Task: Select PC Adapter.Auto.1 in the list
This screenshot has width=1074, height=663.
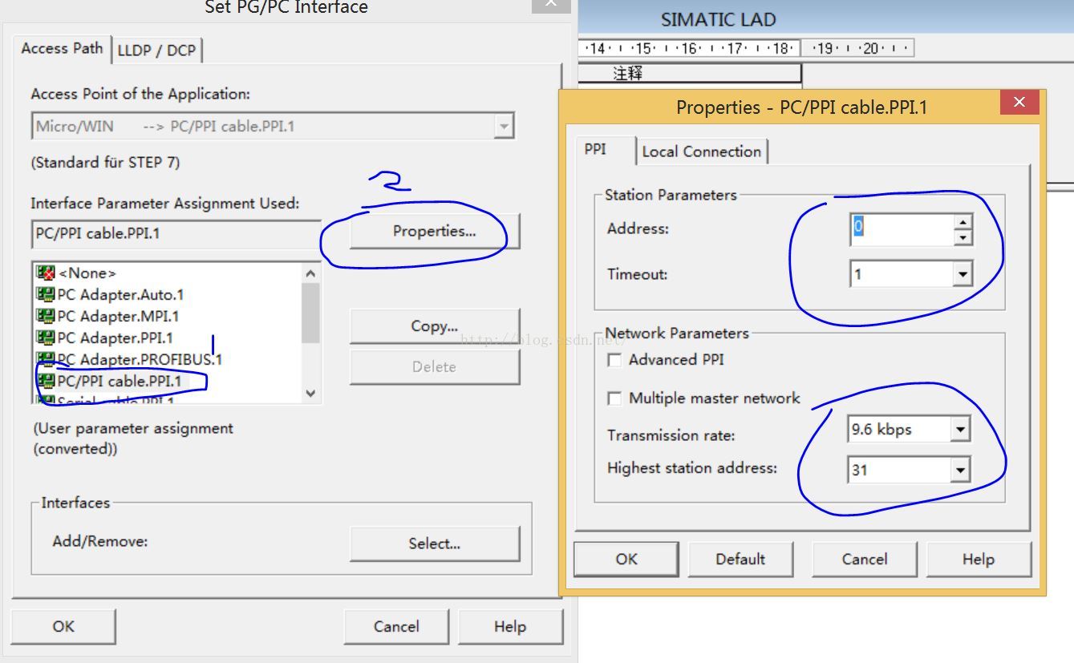Action: click(x=120, y=294)
